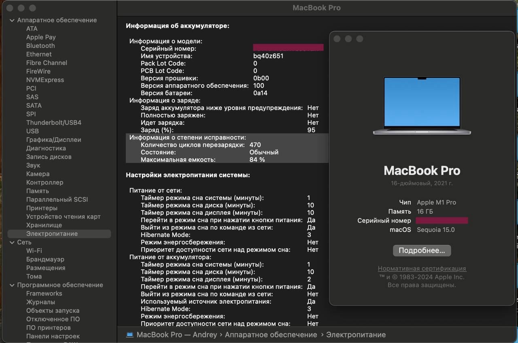Select Frameworks in the software list
518x343 pixels.
[44, 293]
